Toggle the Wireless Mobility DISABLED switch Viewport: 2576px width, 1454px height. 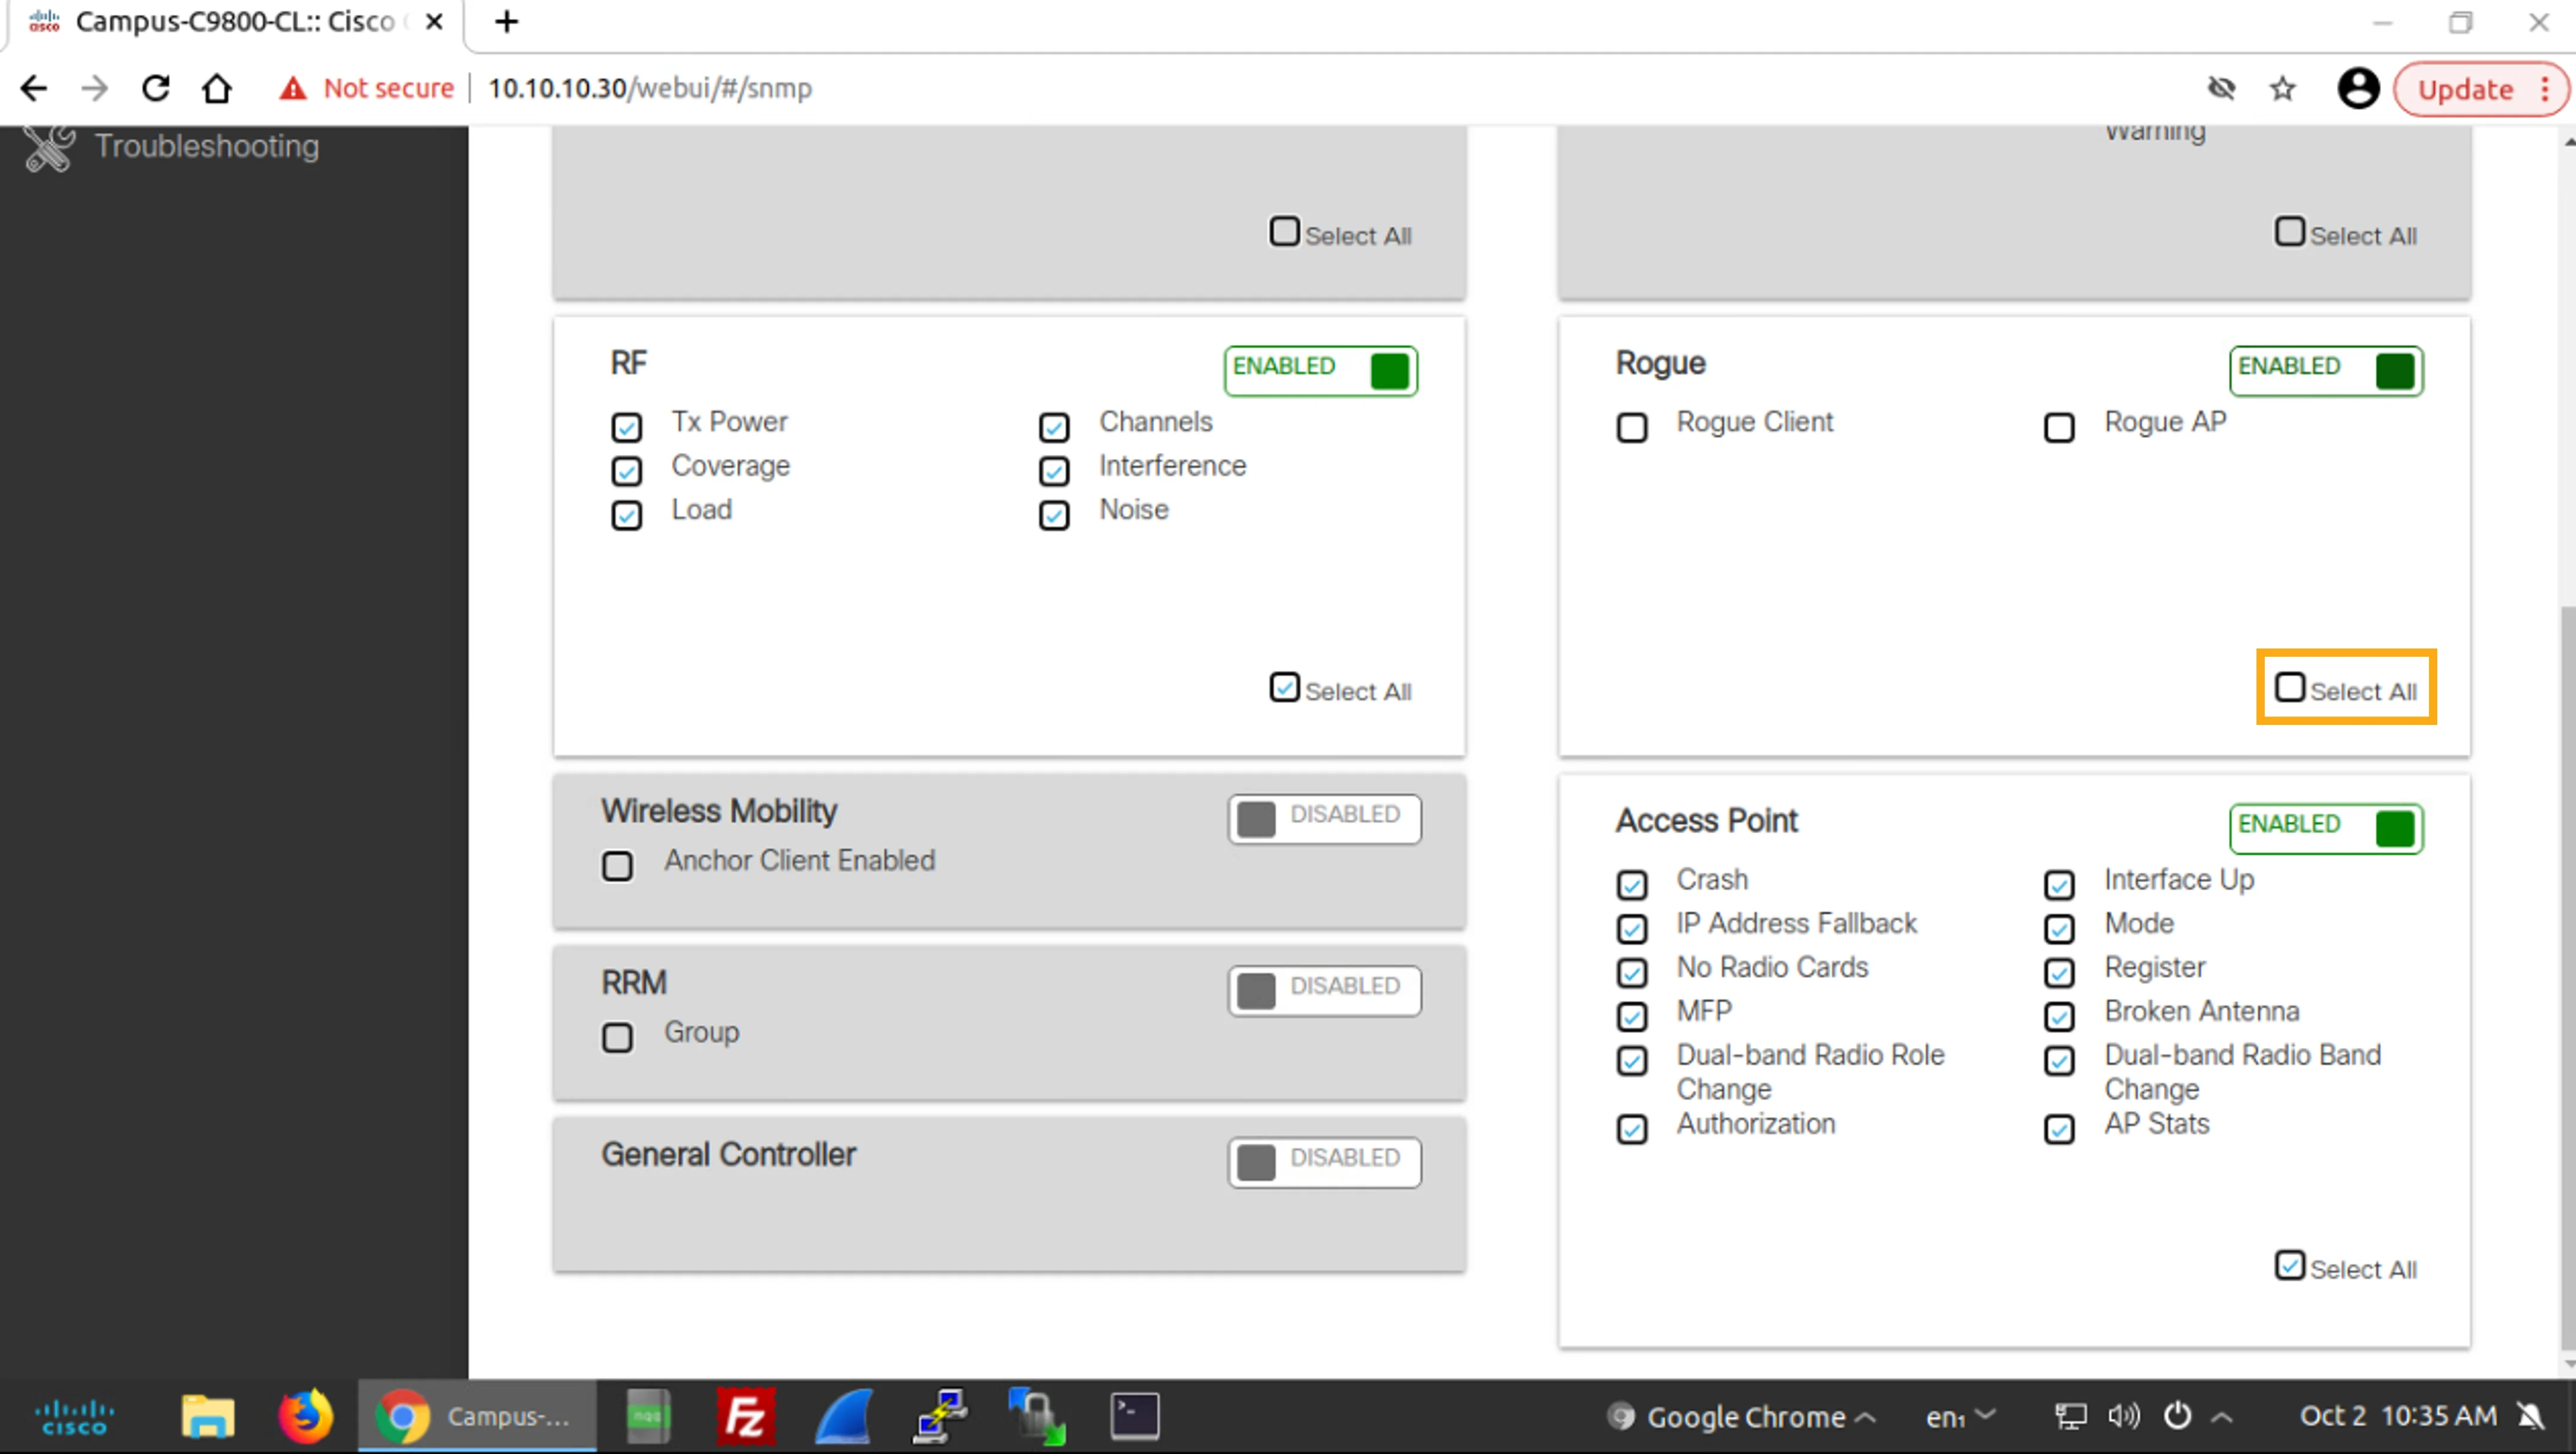point(1325,818)
